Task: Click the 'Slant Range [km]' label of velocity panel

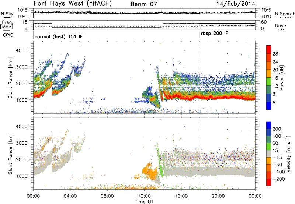Action: coord(10,154)
